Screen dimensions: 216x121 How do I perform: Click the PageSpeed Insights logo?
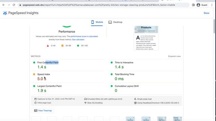point(5,13)
